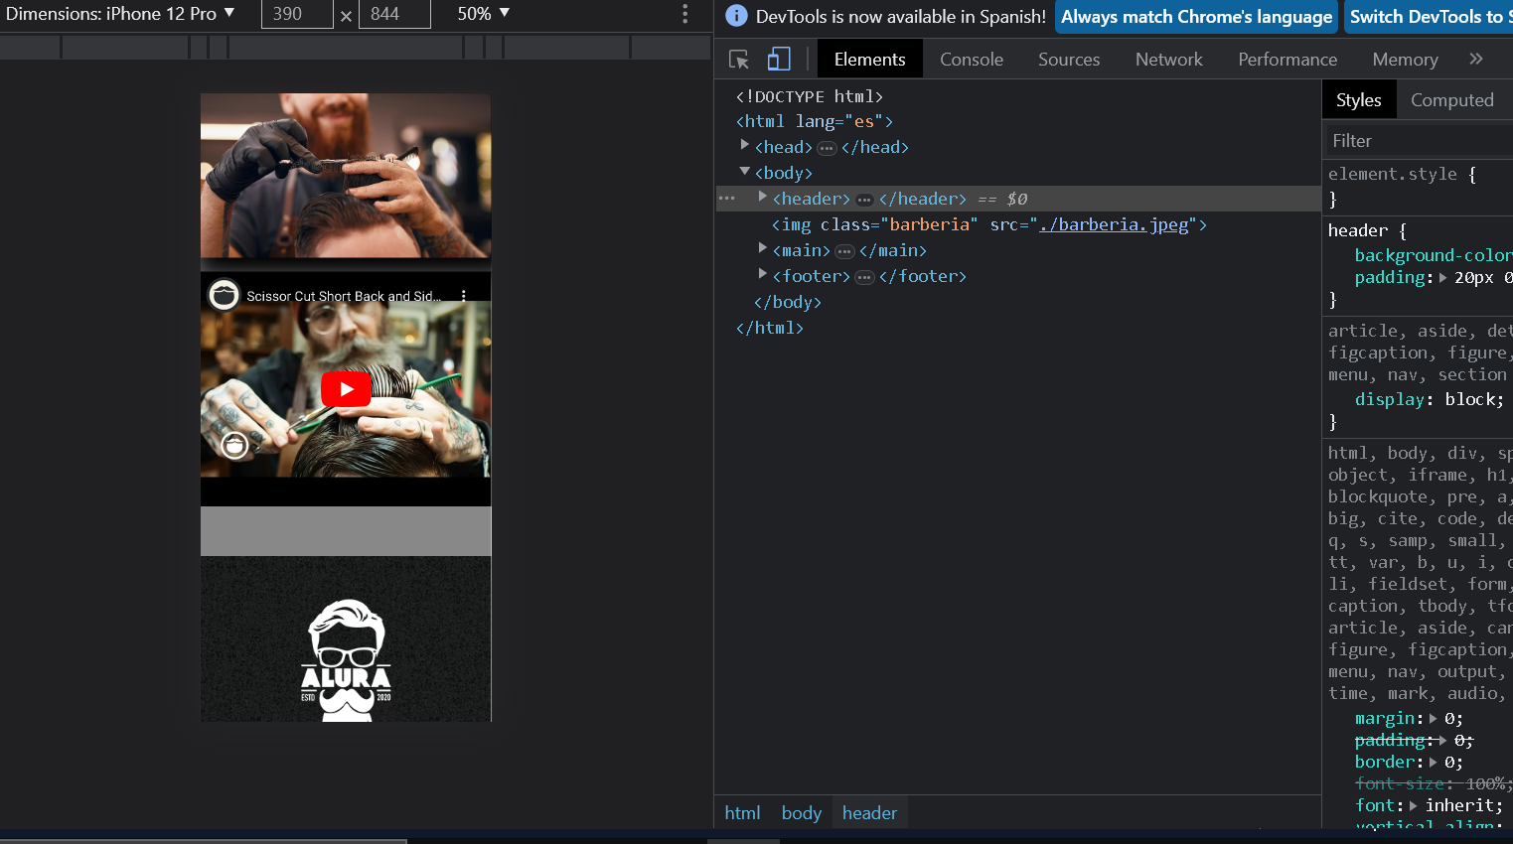
Task: Select the html lang es node
Action: (x=815, y=121)
